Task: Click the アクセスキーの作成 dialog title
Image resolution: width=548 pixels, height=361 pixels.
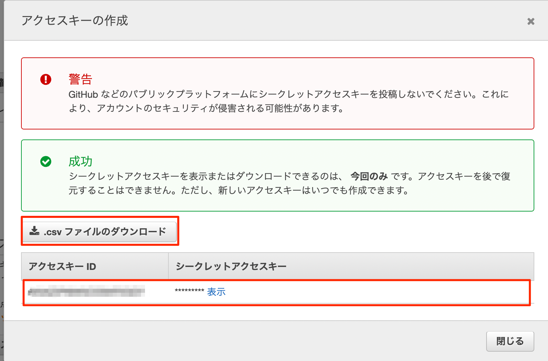Action: point(75,21)
